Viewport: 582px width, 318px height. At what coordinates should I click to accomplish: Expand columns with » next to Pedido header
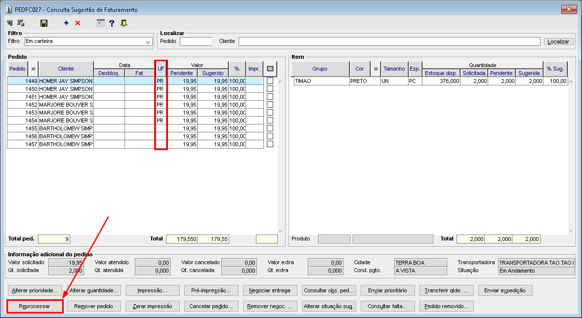(x=33, y=69)
